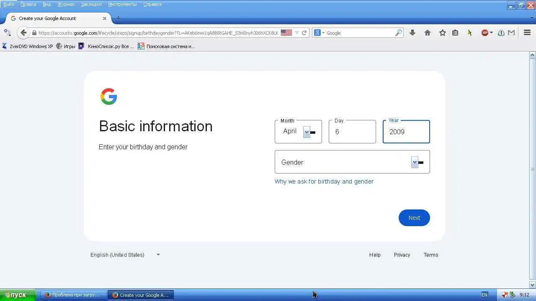536x301 pixels.
Task: Show bookmarks list icon
Action: click(x=455, y=33)
